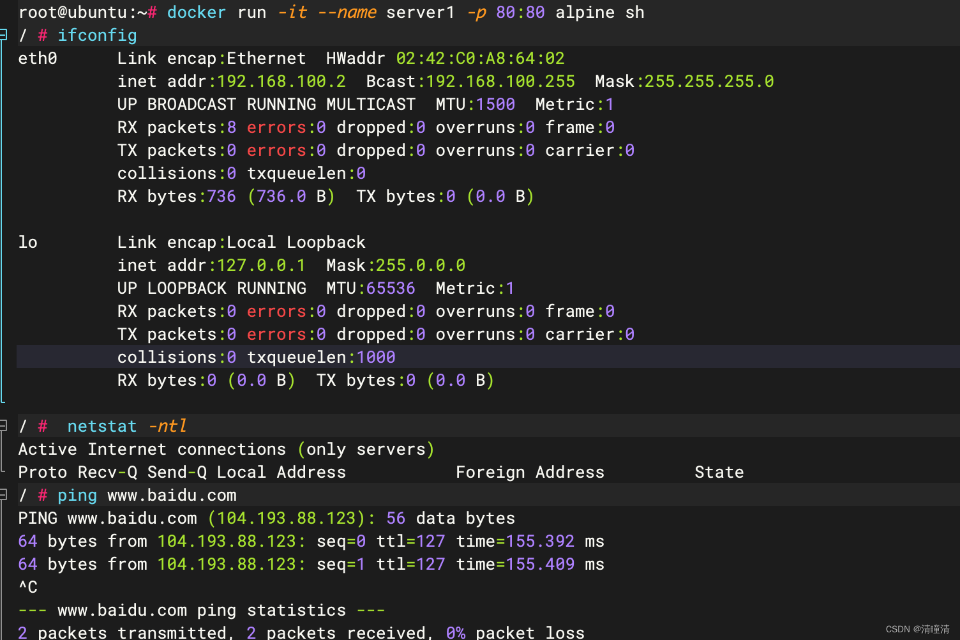The width and height of the screenshot is (960, 640).
Task: Click the Mask value 255.0.0.0
Action: [x=421, y=265]
